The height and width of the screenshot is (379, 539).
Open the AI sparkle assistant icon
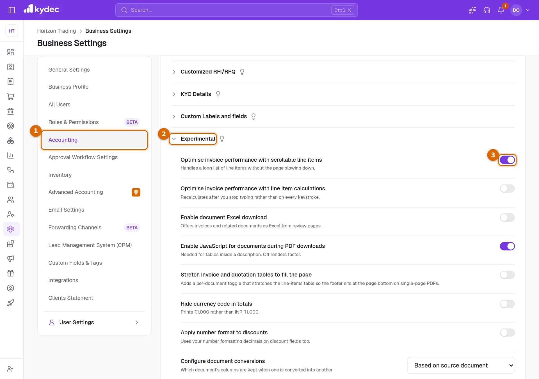(472, 10)
